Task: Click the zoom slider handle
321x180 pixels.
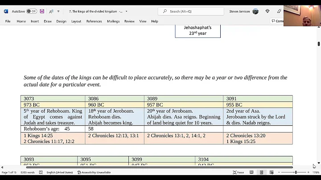Action: (x=296, y=172)
